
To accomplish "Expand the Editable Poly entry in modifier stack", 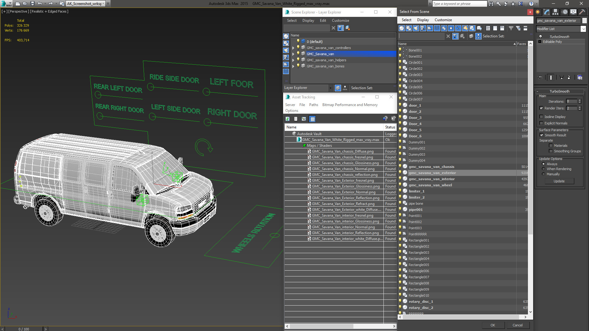I will 540,42.
